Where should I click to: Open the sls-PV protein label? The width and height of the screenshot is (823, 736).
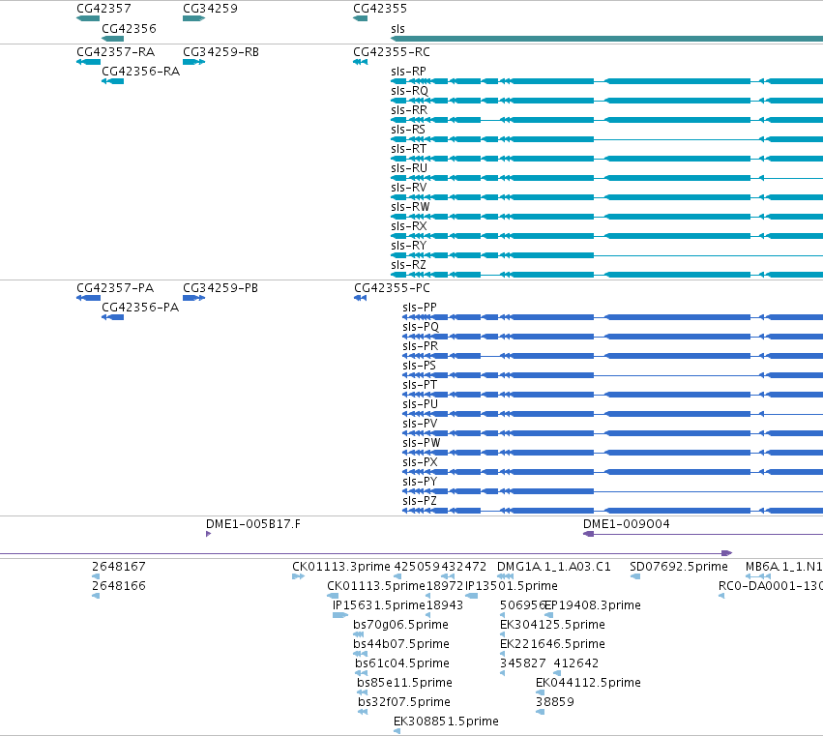pos(420,424)
